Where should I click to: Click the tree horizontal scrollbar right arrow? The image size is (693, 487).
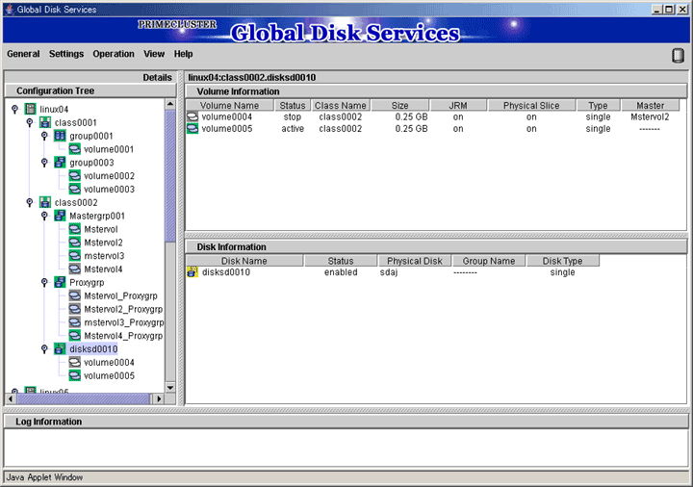(x=158, y=398)
